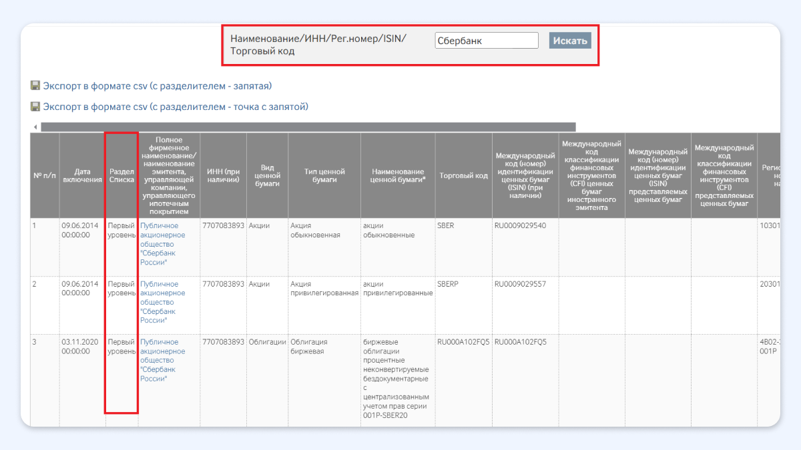The image size is (801, 450).
Task: Open the issuer link in row 2 (SBERP)
Action: tap(163, 302)
